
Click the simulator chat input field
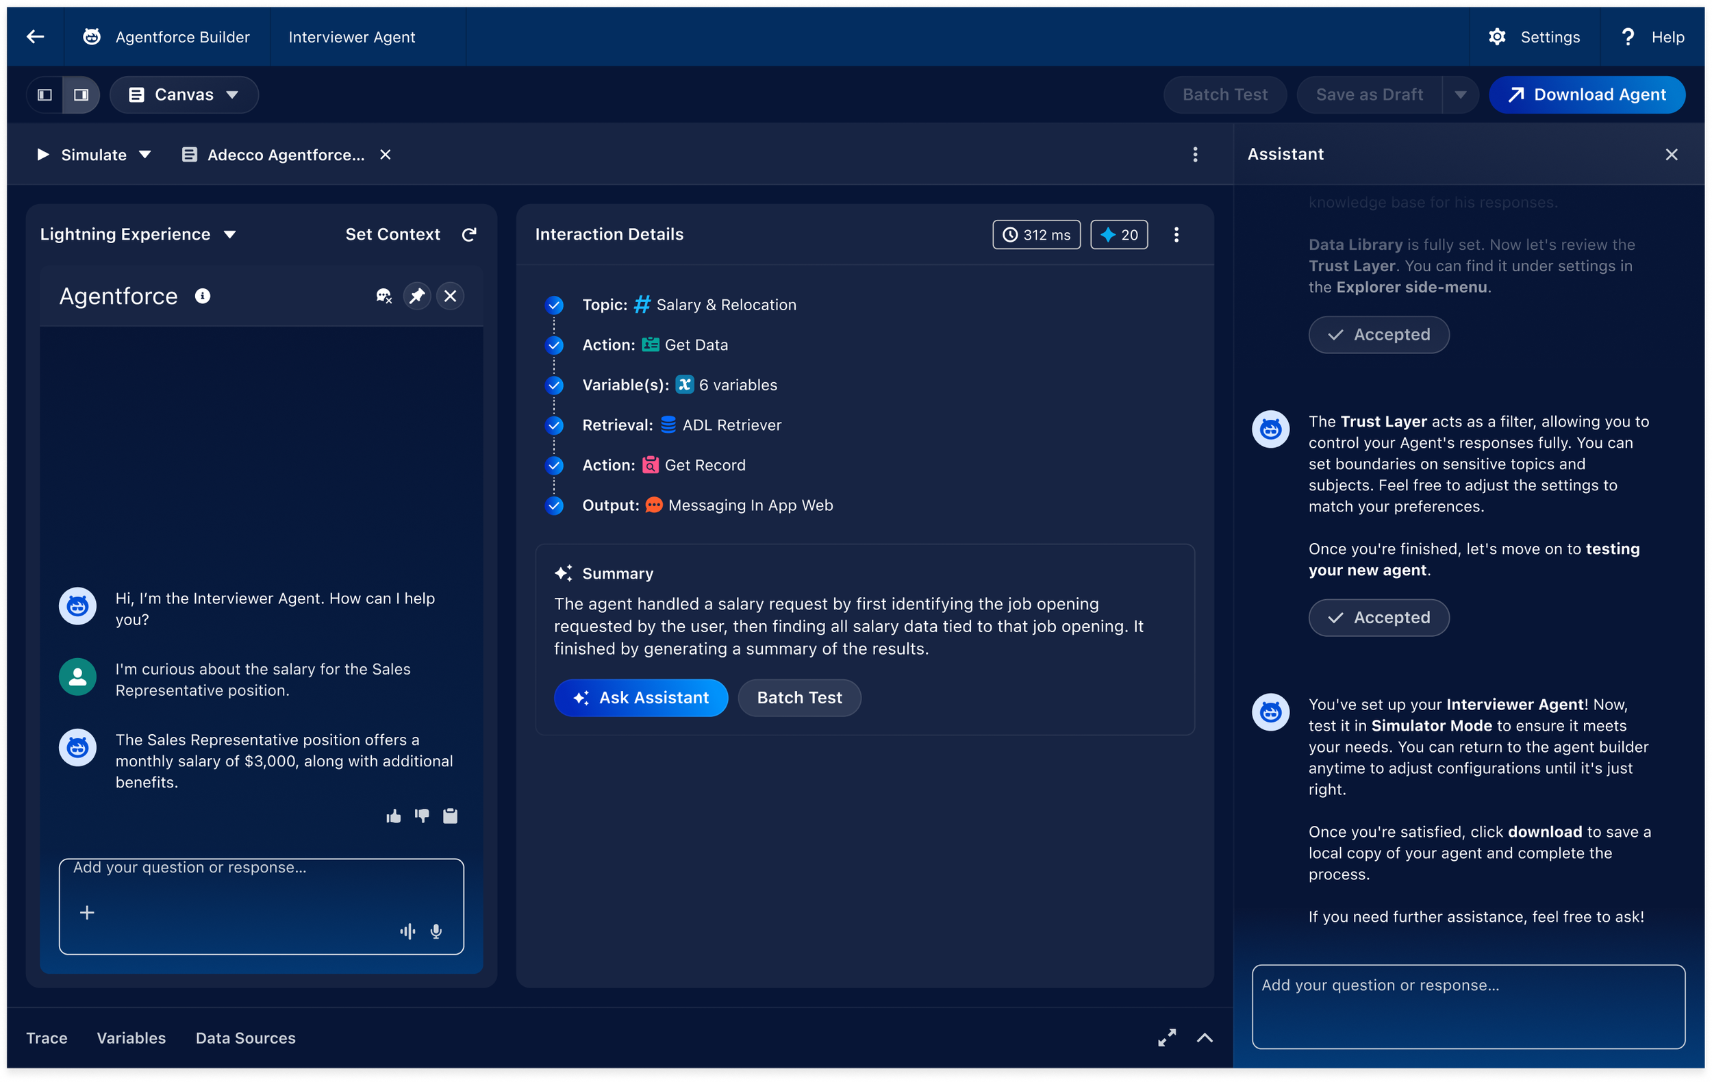[262, 906]
